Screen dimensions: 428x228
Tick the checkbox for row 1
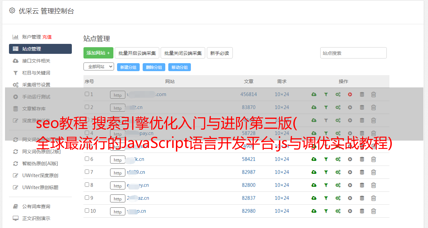[x=87, y=94]
